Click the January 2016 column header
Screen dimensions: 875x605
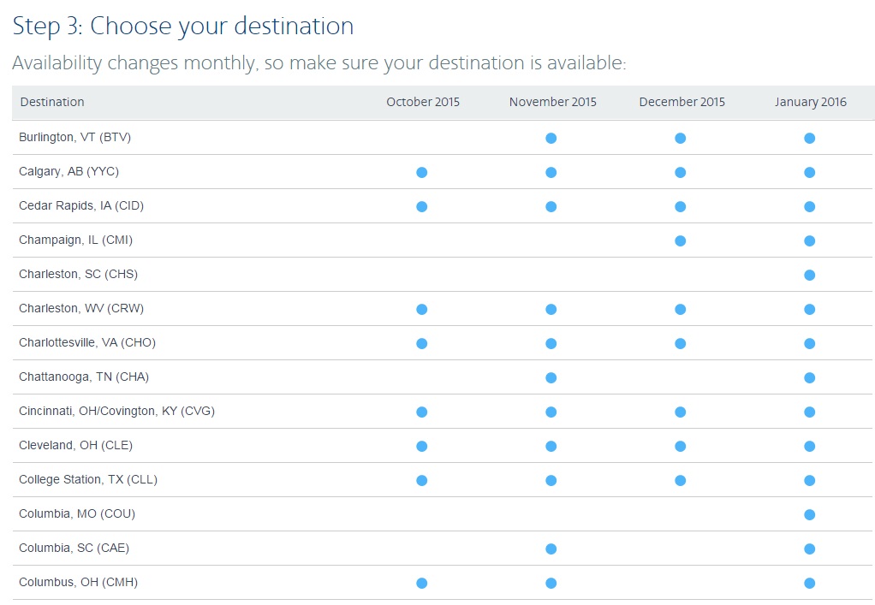(x=810, y=102)
